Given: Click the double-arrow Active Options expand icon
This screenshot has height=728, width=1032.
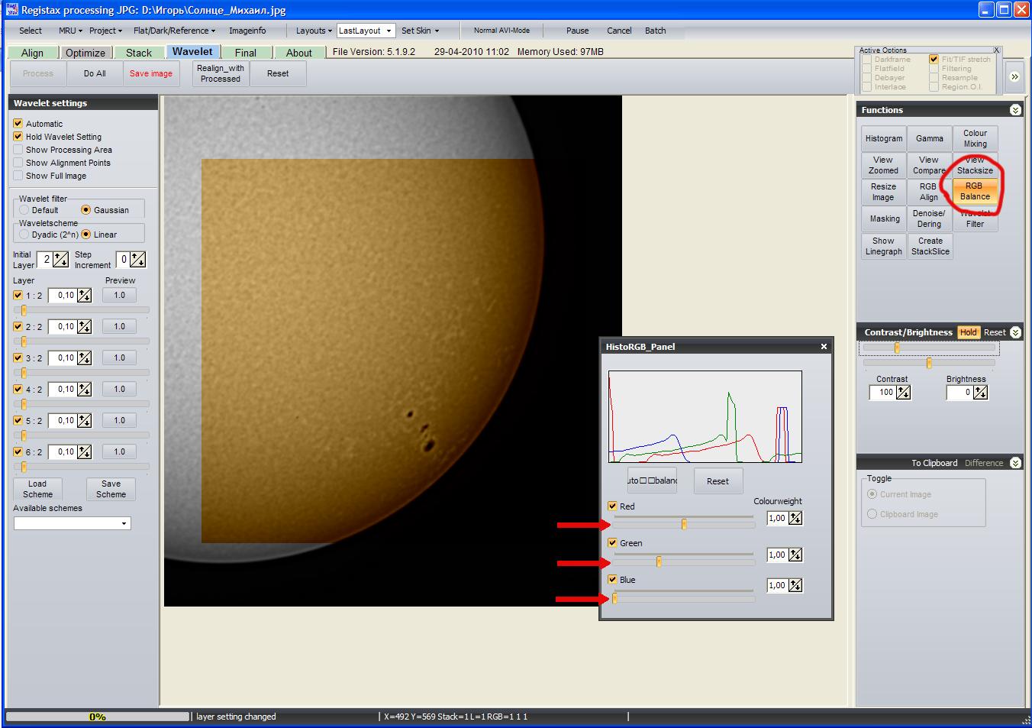Looking at the screenshot, I should (x=1014, y=76).
